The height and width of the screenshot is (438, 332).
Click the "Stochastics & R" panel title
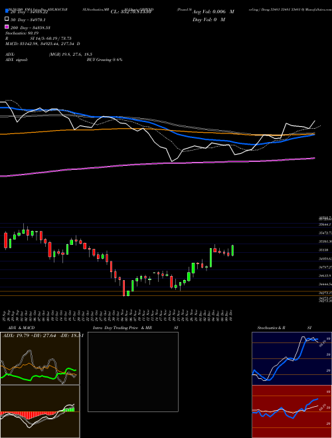pyautogui.click(x=271, y=328)
